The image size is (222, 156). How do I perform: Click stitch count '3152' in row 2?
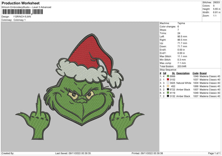coord(172,79)
